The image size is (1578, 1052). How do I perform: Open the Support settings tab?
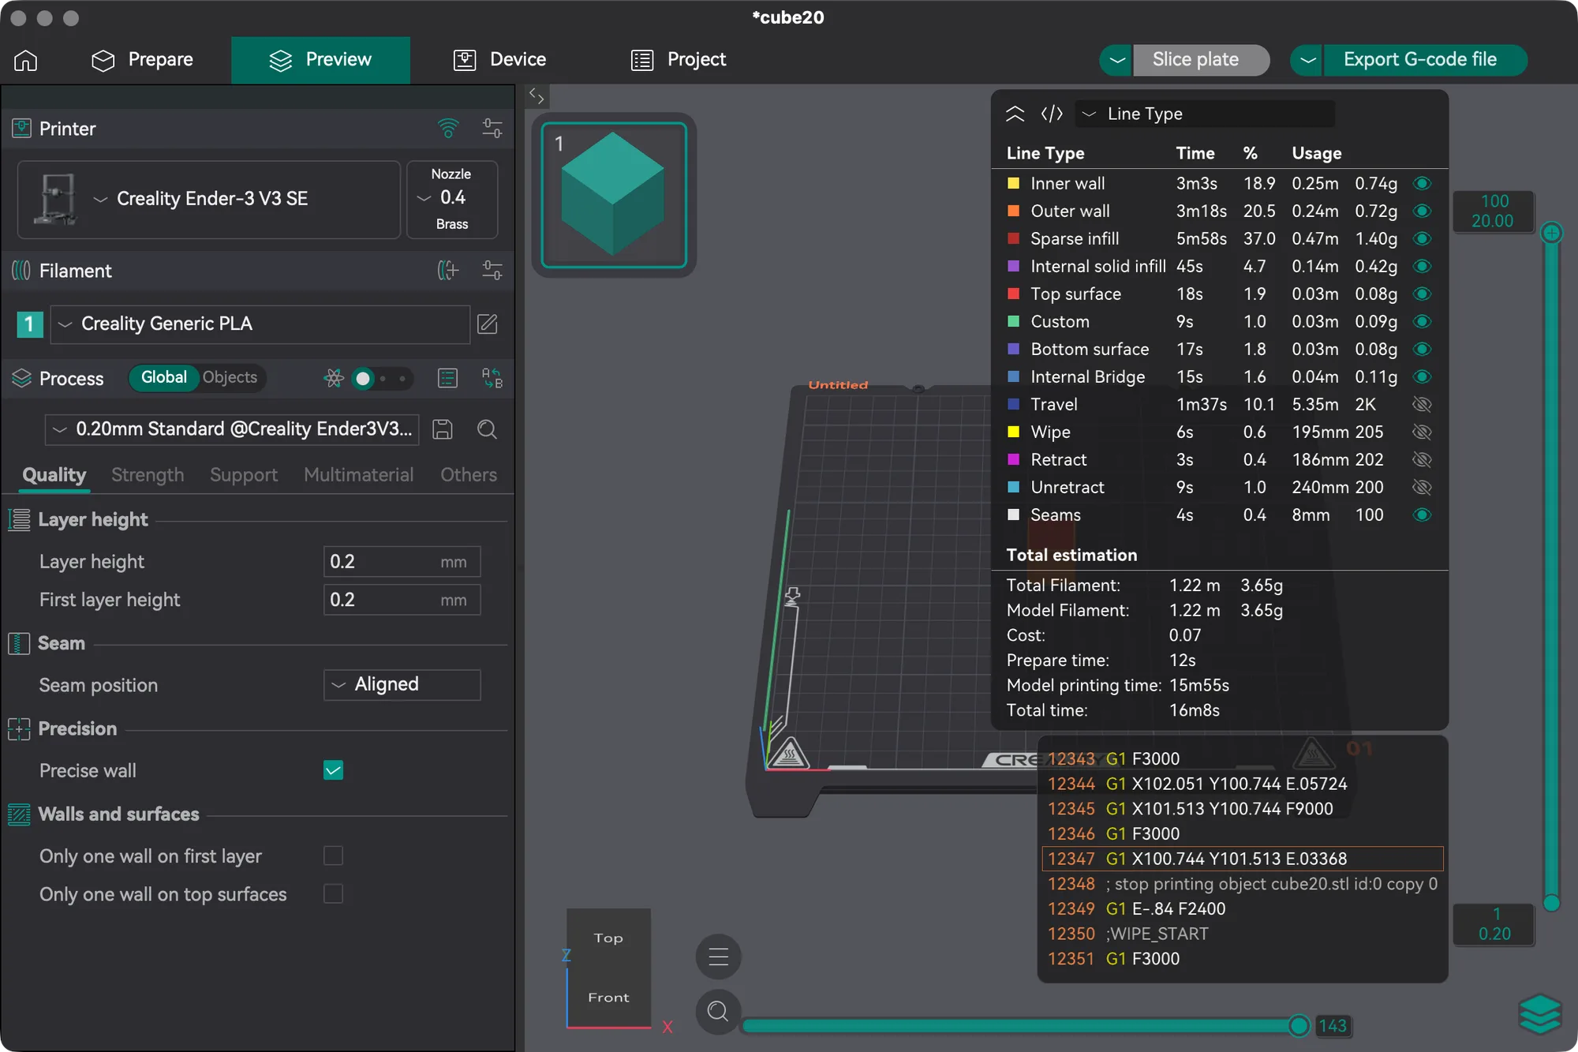[244, 475]
